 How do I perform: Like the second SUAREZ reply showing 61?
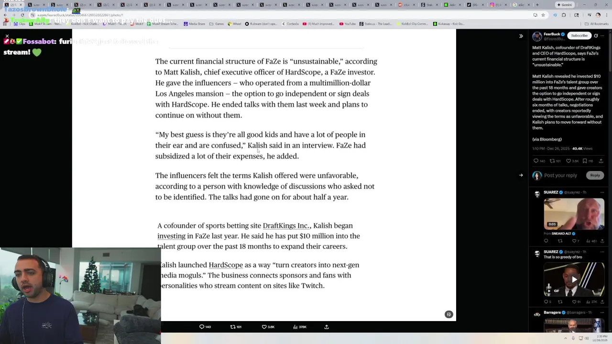coord(575,302)
